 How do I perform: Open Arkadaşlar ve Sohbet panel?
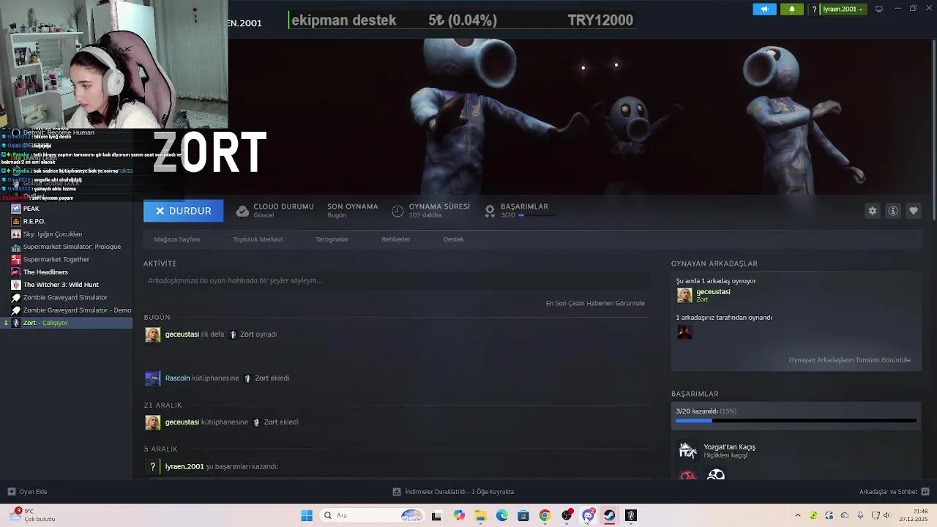[894, 492]
